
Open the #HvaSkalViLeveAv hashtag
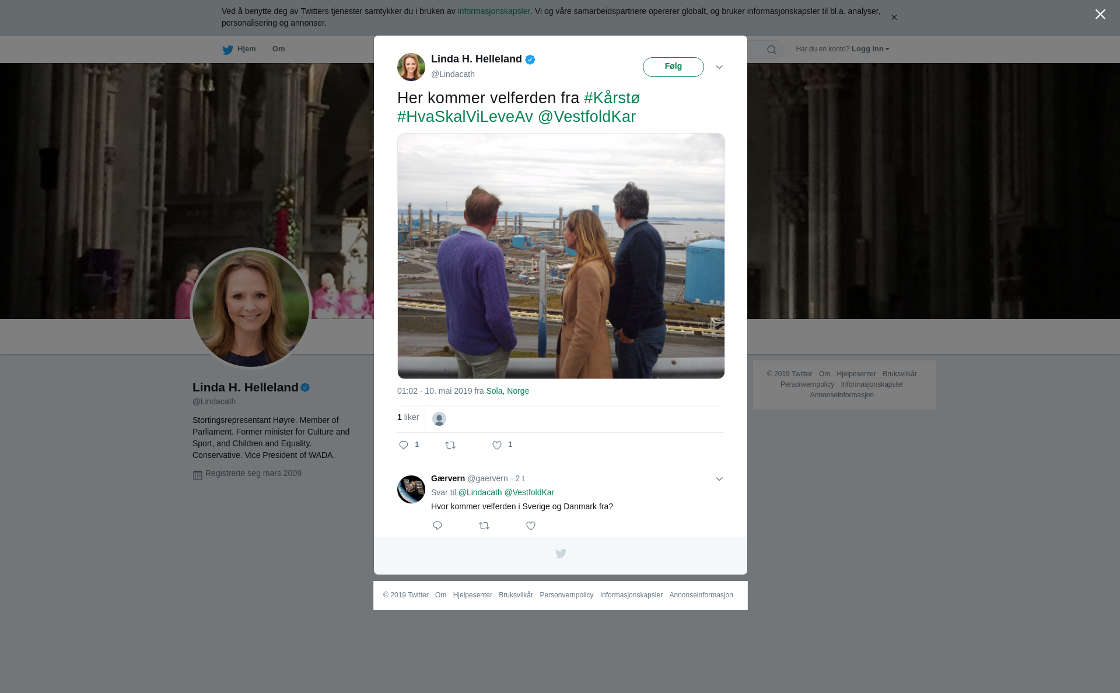(465, 117)
